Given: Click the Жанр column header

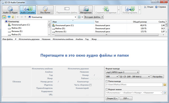Looking at the screenshot, I should (x=94, y=39).
